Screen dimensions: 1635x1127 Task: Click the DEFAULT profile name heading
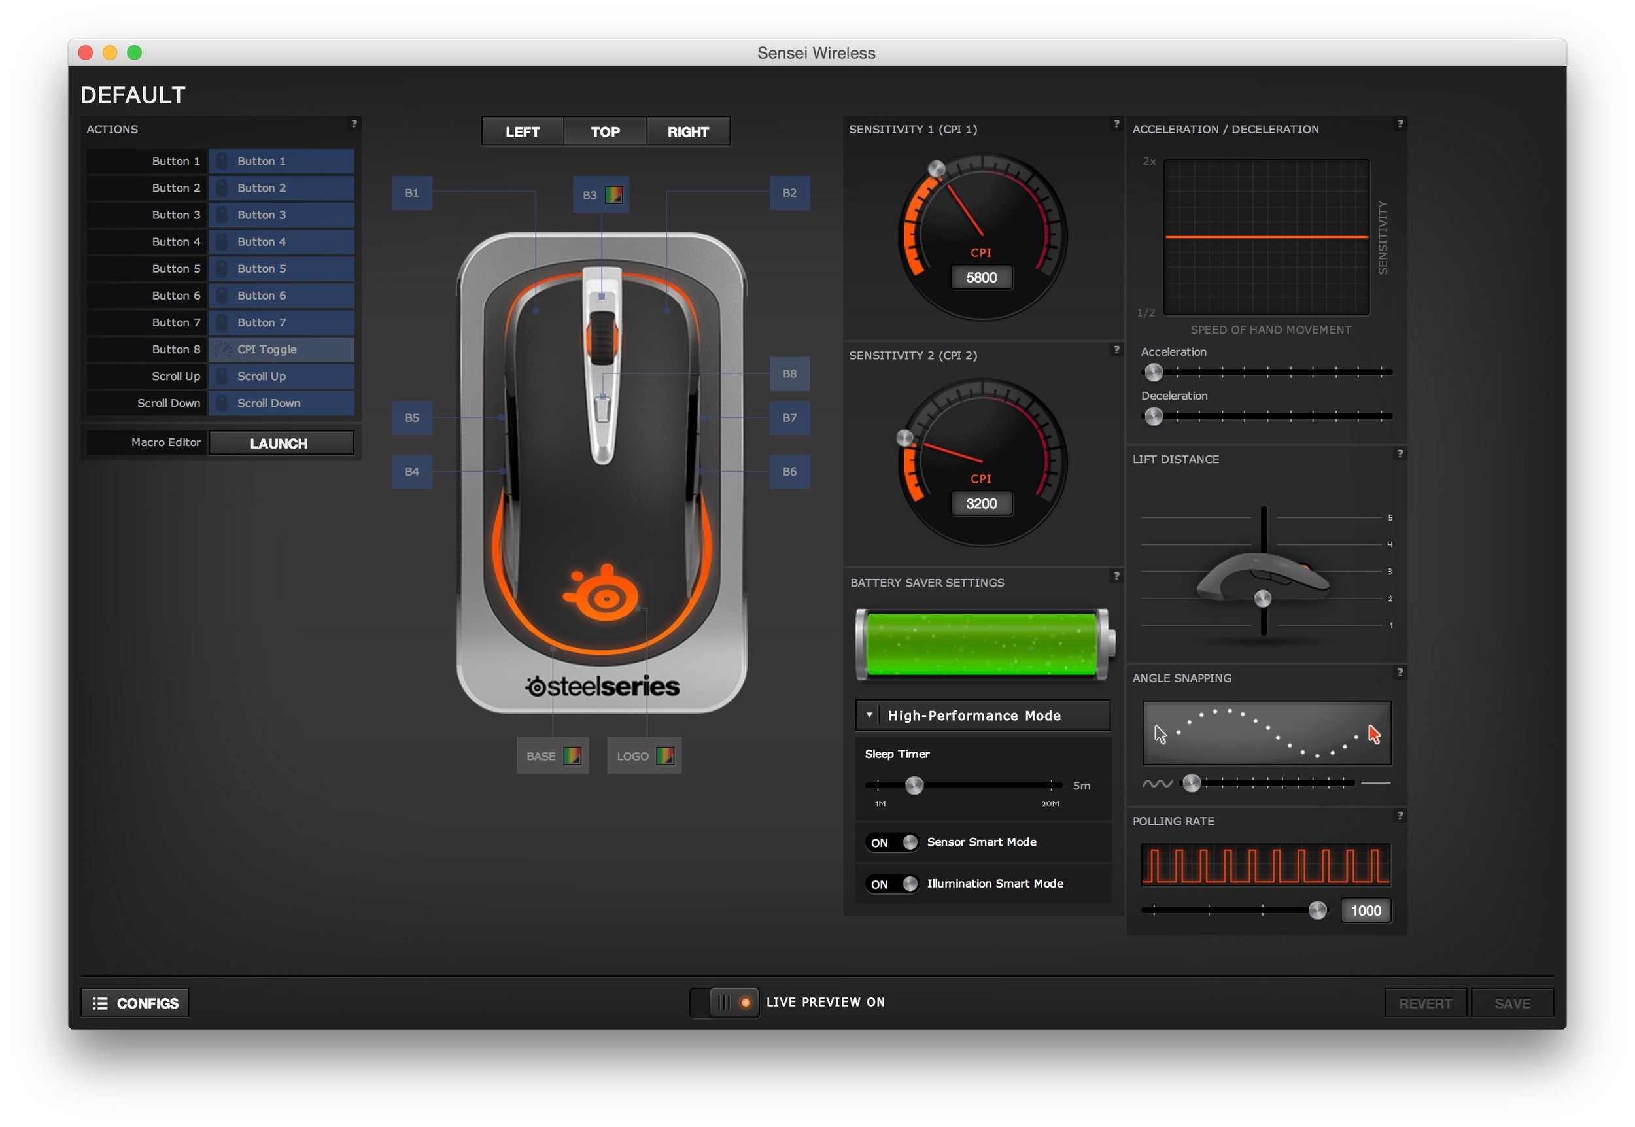(133, 95)
